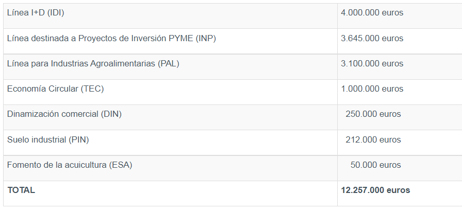Viewport: 462px width, 211px height.
Task: Click the (PAL) acronym text
Action: [168, 64]
